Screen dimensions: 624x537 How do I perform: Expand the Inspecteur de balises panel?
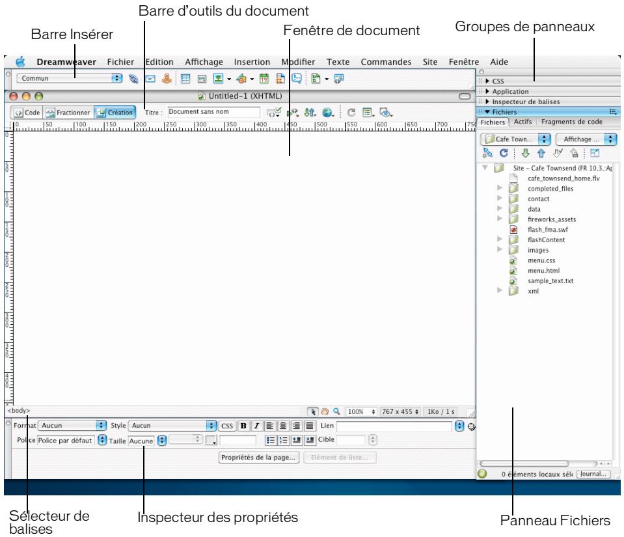pyautogui.click(x=487, y=102)
